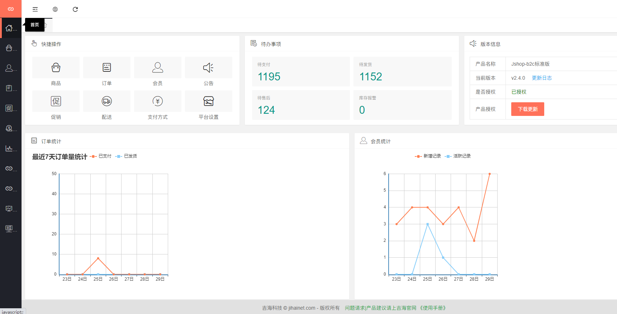Toggle 新增记录 series in member chart legend
This screenshot has width=617, height=314.
pyautogui.click(x=428, y=156)
